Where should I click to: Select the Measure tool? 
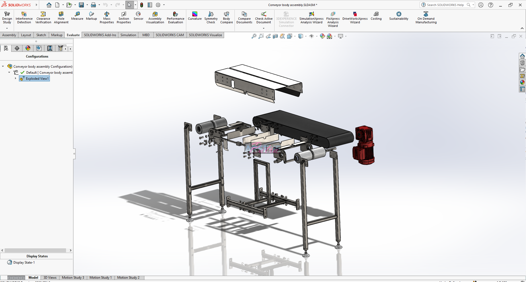[x=77, y=16]
